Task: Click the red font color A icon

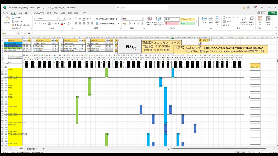Action: click(x=62, y=23)
